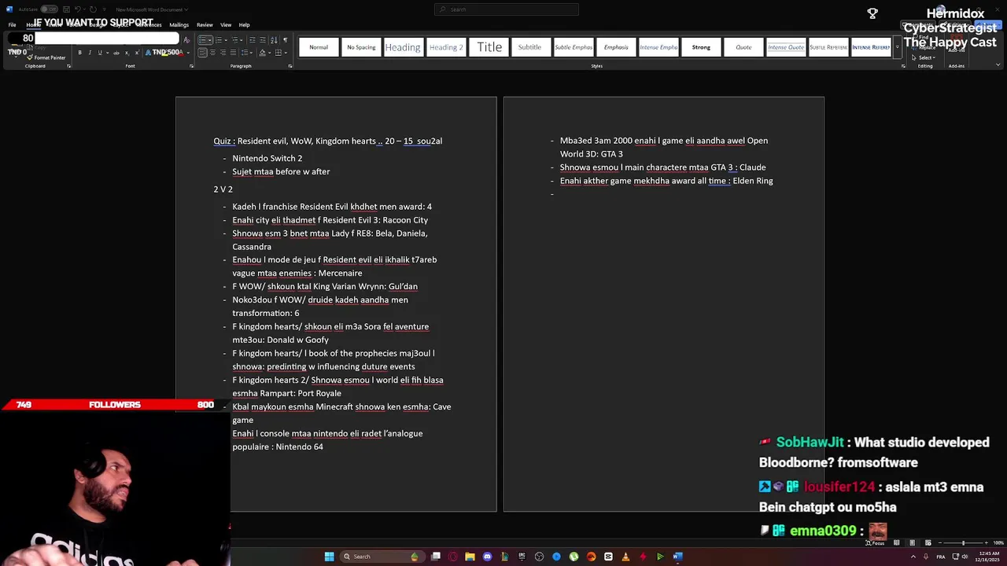Apply the Intense Quote style
This screenshot has width=1007, height=566.
tap(786, 47)
